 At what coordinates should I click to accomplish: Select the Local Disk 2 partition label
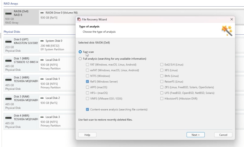53,98
